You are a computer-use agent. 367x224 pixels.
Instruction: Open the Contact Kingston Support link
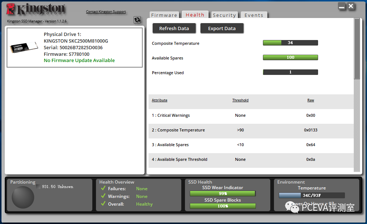click(x=106, y=12)
